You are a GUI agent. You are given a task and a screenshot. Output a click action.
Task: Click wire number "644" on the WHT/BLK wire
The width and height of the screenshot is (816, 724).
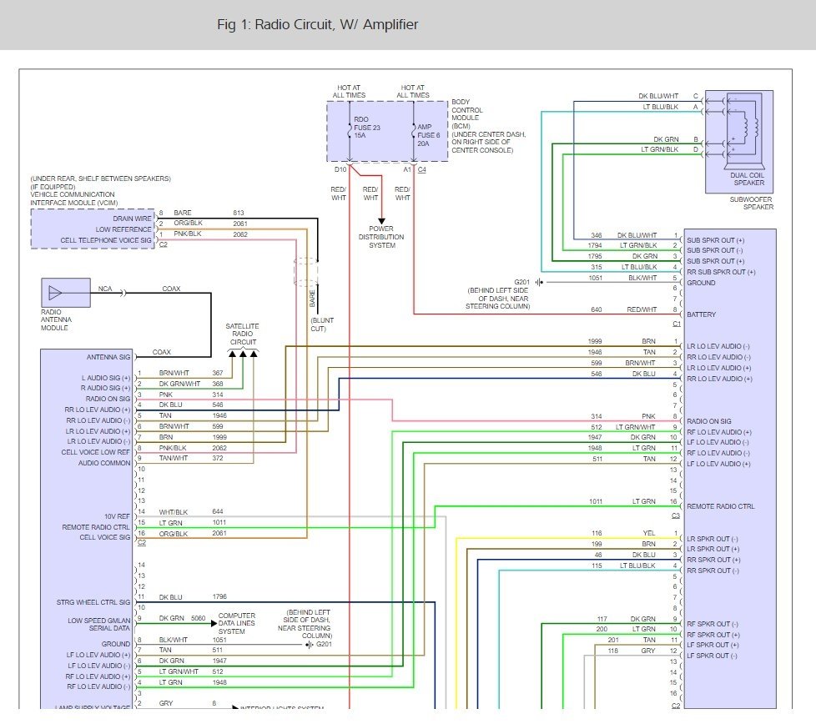point(218,512)
